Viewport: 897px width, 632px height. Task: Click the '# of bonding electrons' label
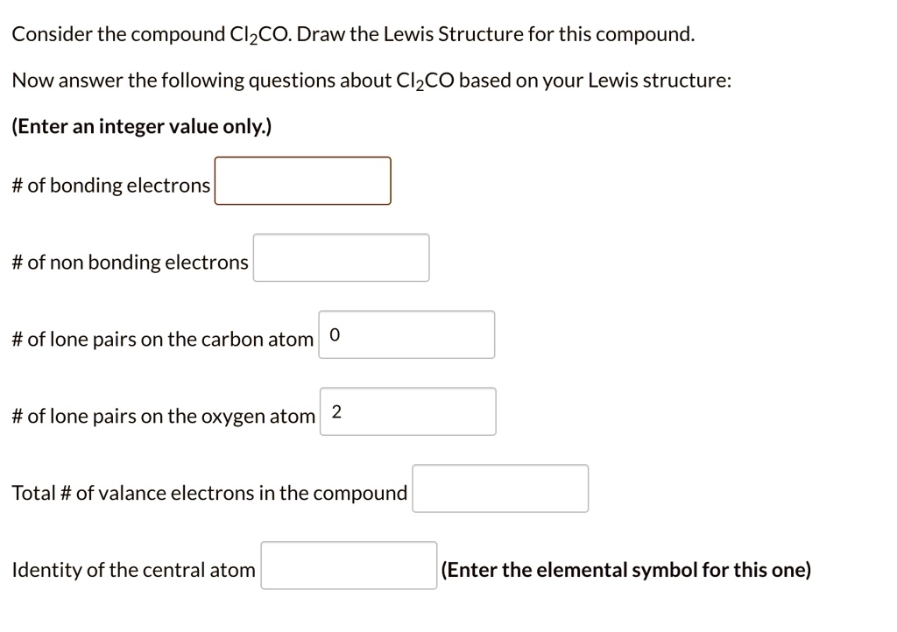click(x=110, y=185)
